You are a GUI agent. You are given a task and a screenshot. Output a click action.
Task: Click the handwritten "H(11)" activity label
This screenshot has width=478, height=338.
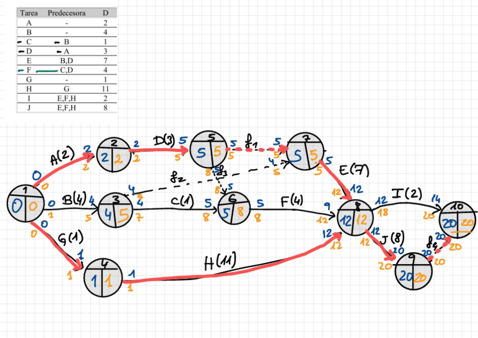coord(220,262)
